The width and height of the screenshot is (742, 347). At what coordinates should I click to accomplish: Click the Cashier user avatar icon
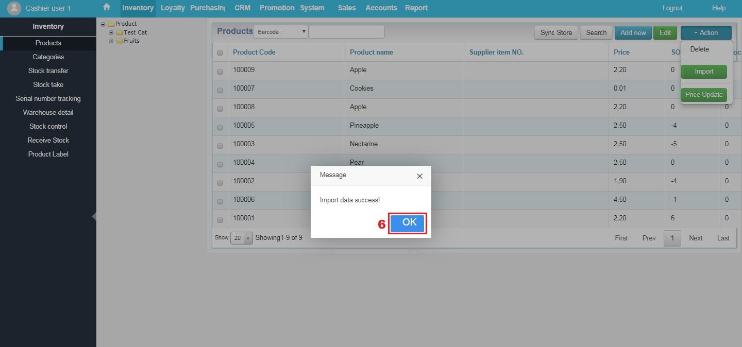click(14, 8)
